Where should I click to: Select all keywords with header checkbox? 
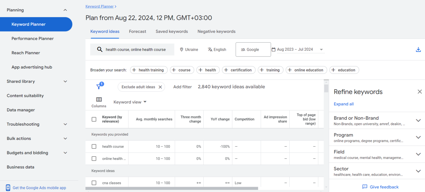(x=94, y=119)
